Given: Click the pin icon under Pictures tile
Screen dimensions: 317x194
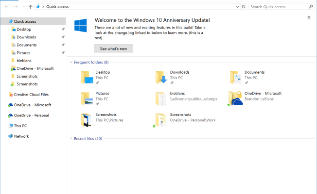Looking at the screenshot, I should [97, 104].
